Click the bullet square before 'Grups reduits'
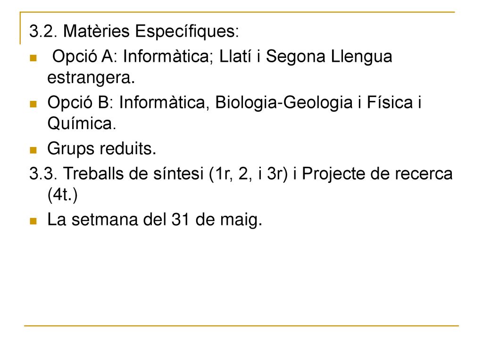483x362 pixels. [x=33, y=150]
